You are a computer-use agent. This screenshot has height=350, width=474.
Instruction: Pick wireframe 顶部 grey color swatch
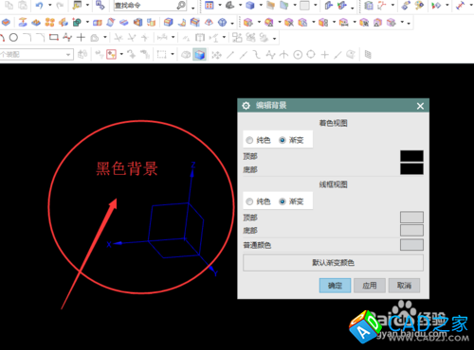coord(411,218)
